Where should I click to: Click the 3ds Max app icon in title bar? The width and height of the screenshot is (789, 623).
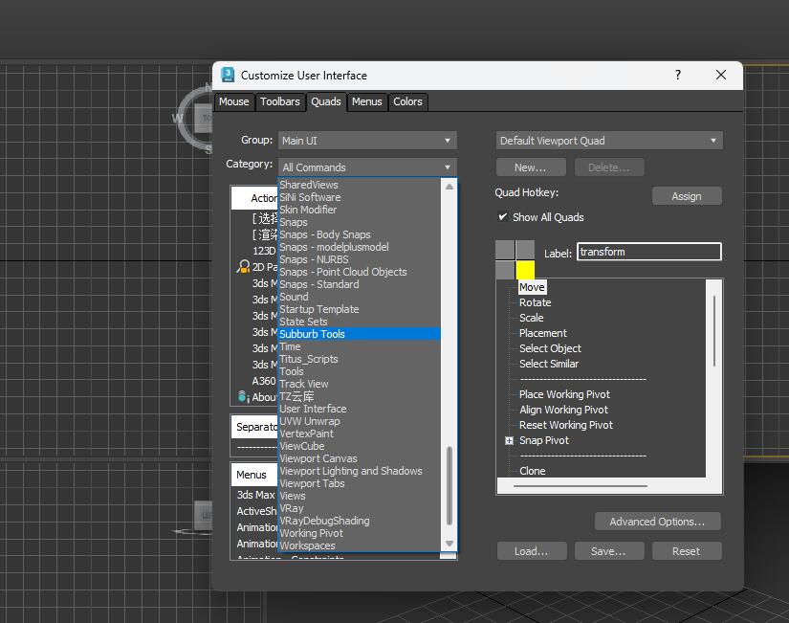[x=228, y=75]
